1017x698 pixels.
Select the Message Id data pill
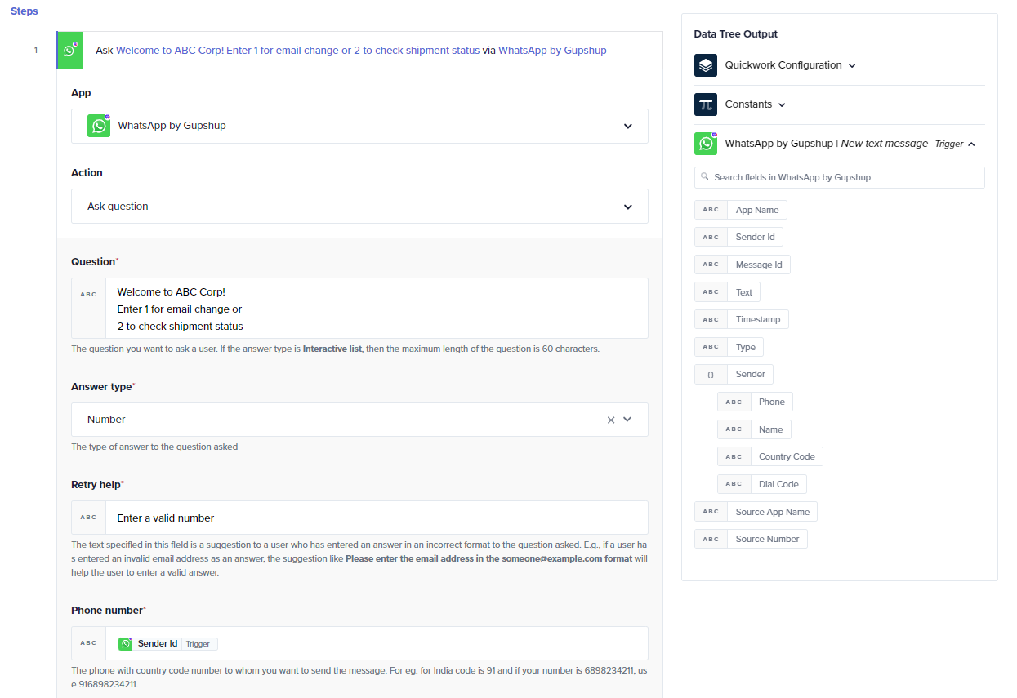click(x=743, y=265)
